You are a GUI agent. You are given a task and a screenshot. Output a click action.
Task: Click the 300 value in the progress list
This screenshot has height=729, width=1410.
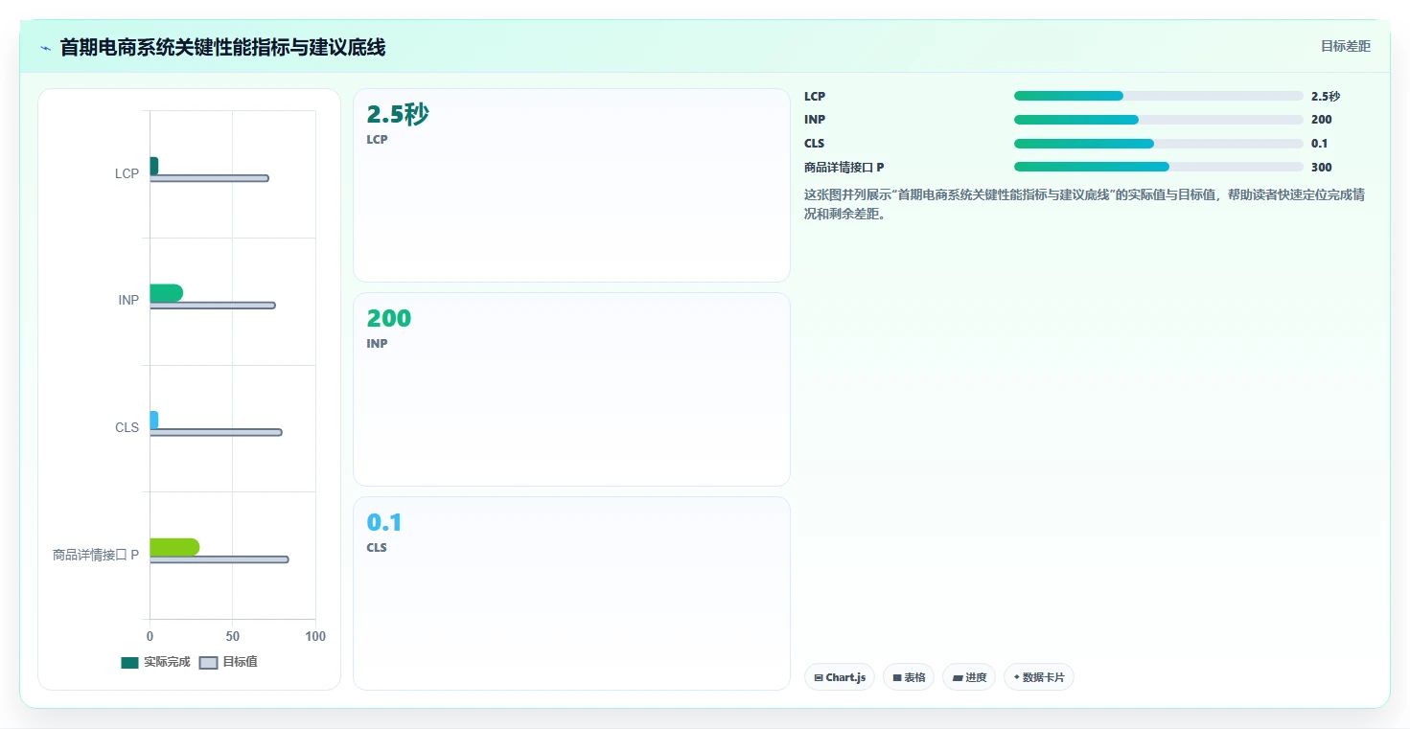1322,167
